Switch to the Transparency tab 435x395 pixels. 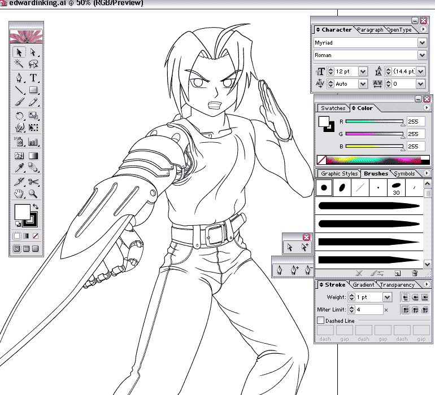click(x=397, y=284)
